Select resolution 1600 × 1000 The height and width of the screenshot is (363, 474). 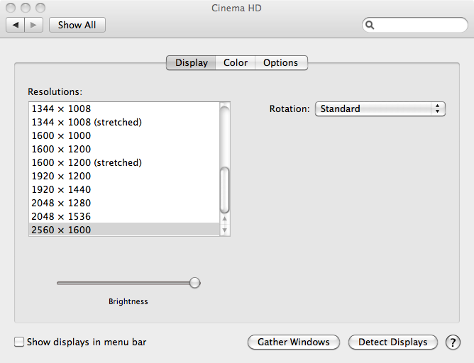(x=124, y=135)
